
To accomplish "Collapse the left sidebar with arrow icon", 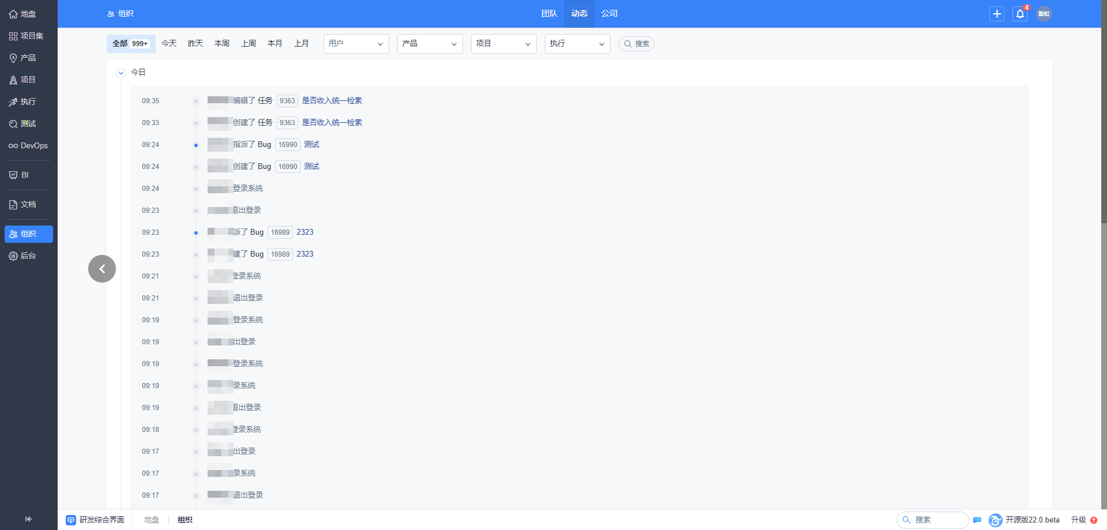I will [28, 519].
